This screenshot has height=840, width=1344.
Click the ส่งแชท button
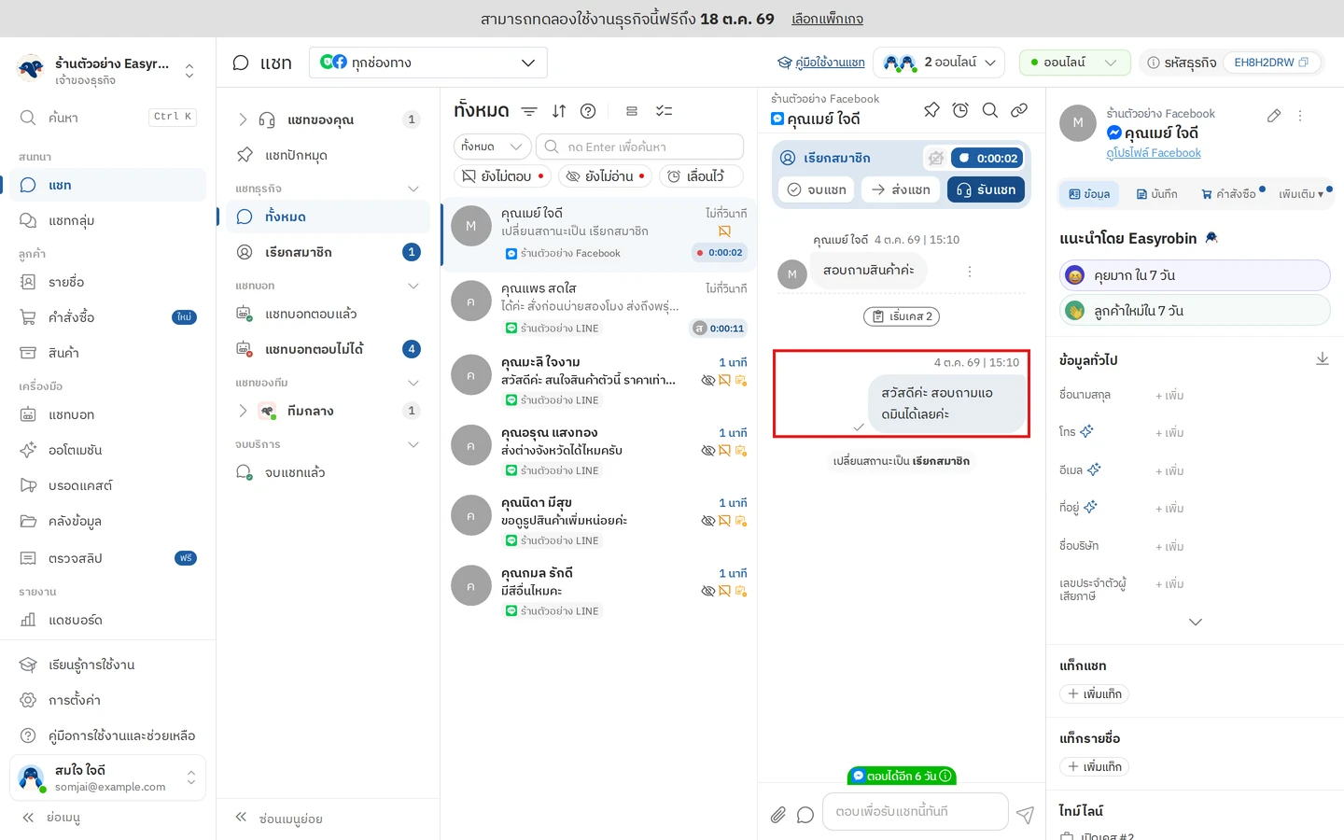[x=901, y=189]
